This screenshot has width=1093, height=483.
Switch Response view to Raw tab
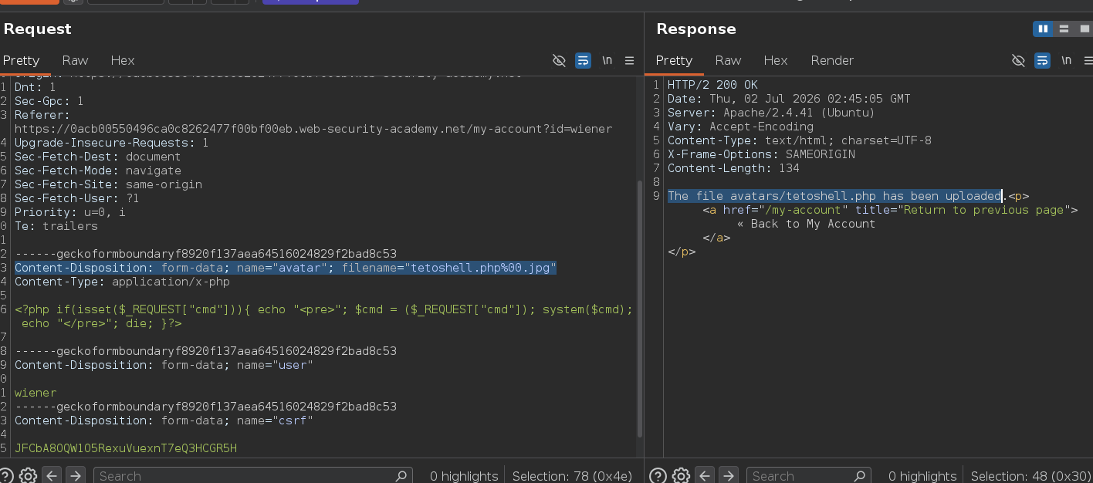pos(728,60)
